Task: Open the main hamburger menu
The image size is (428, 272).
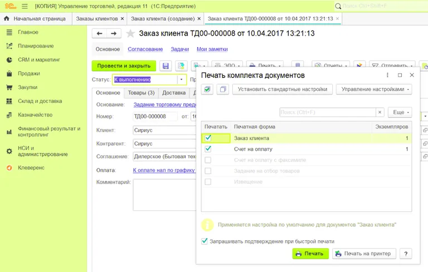Action: [x=25, y=6]
